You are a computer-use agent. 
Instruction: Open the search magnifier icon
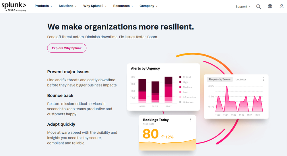259,7
